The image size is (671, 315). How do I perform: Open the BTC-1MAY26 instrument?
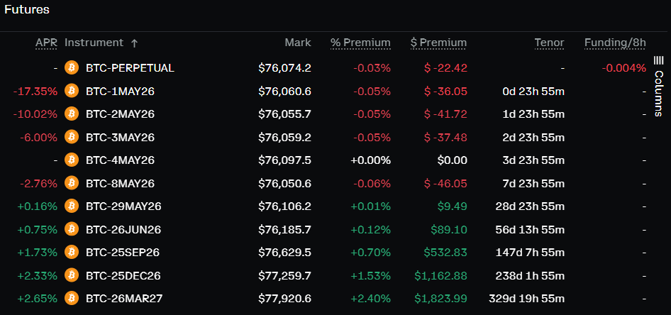121,91
